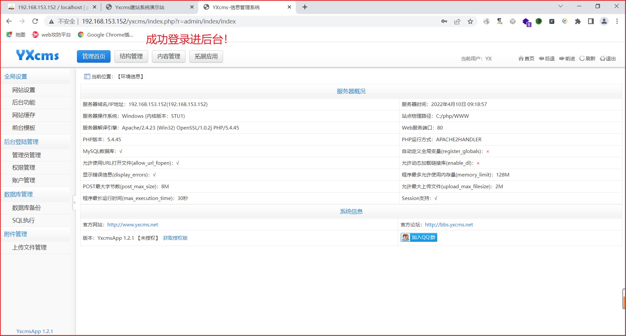
Task: Visit the http://www.yxcms.net official site link
Action: click(x=133, y=225)
